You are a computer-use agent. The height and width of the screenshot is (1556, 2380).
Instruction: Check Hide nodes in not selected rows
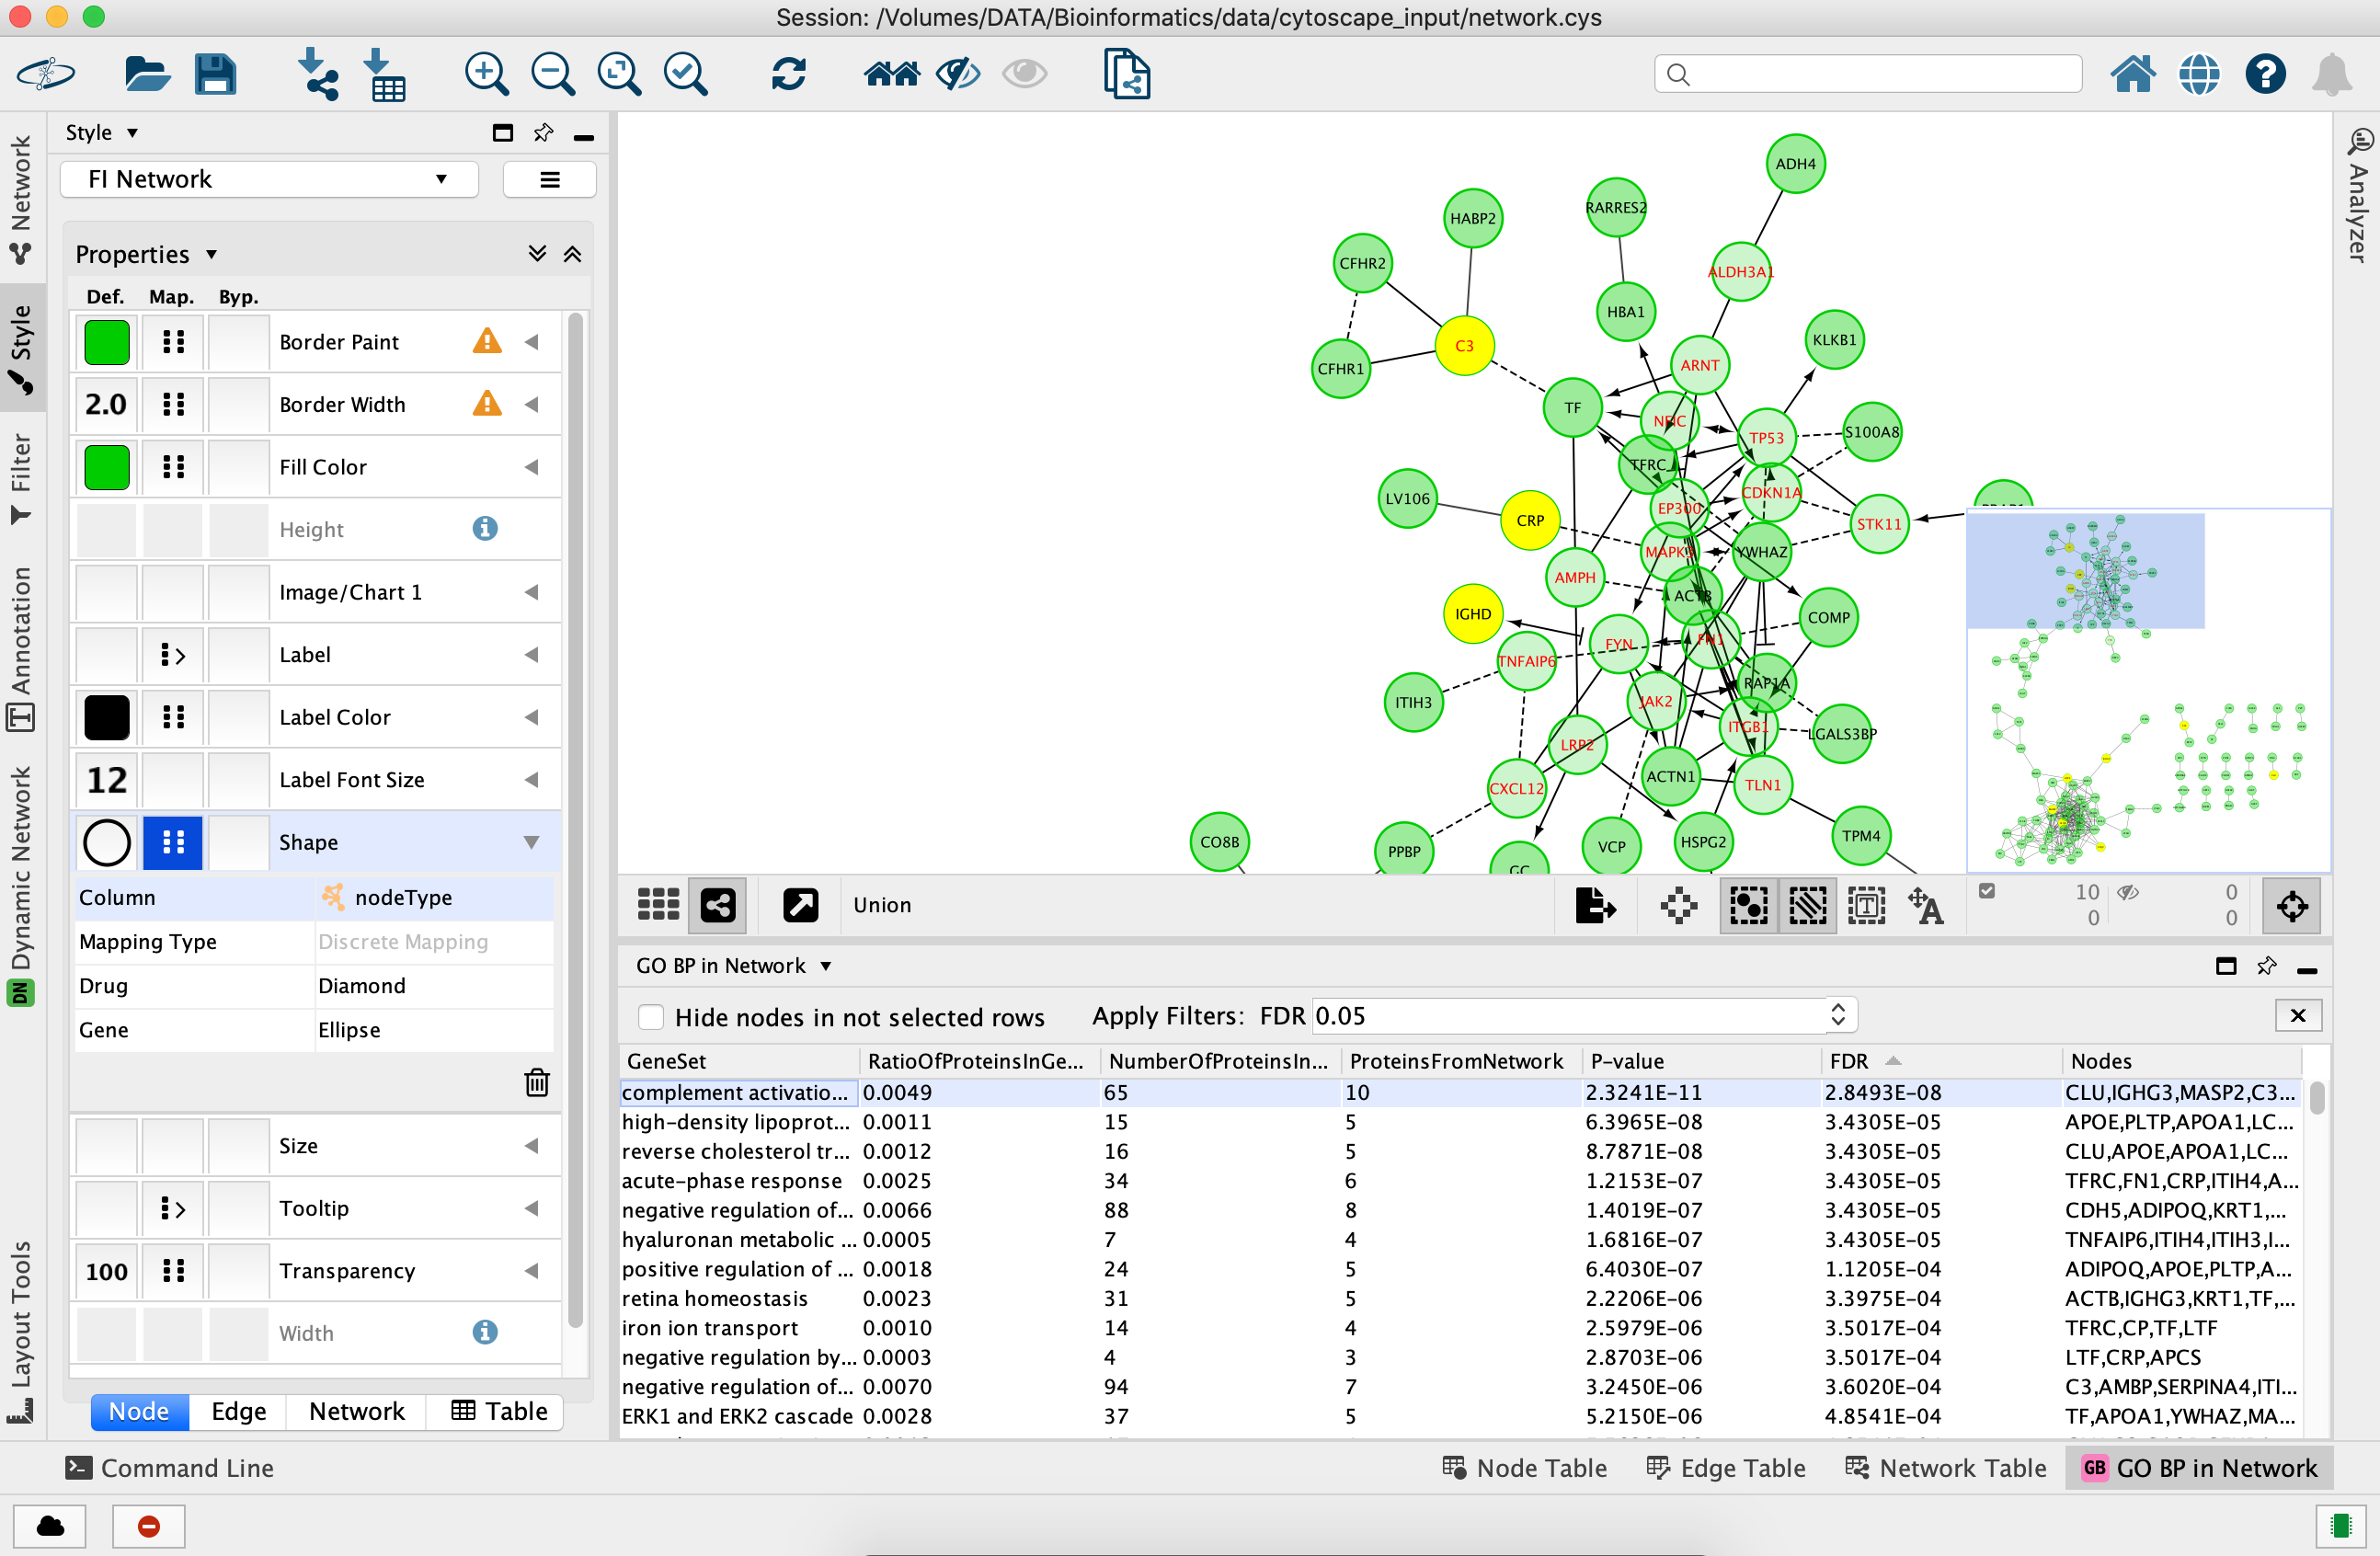651,1017
